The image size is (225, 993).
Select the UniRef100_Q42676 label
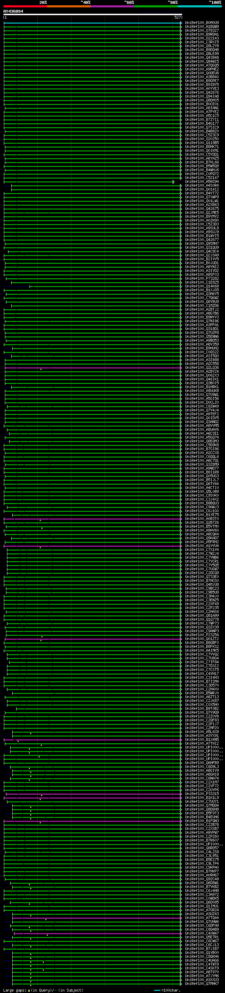pyautogui.click(x=201, y=93)
